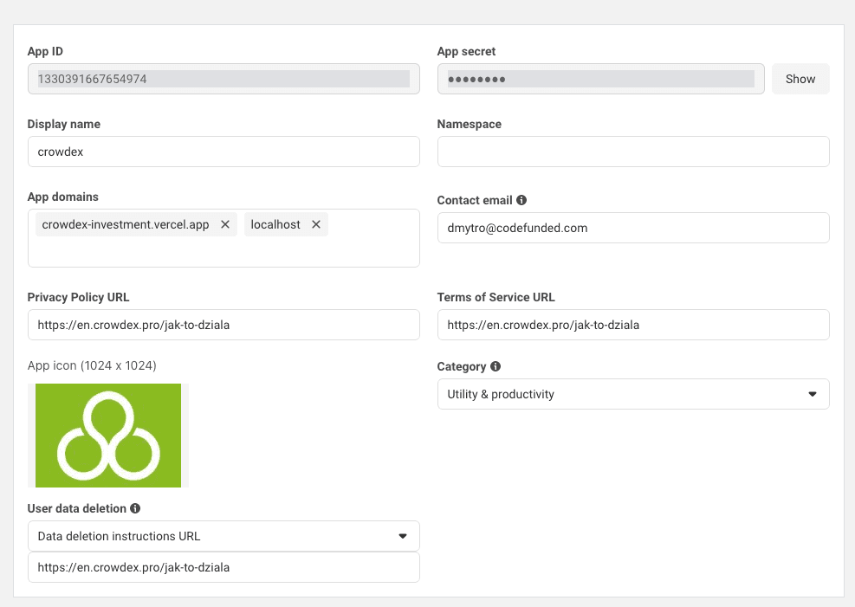Click the App secret field

(598, 79)
